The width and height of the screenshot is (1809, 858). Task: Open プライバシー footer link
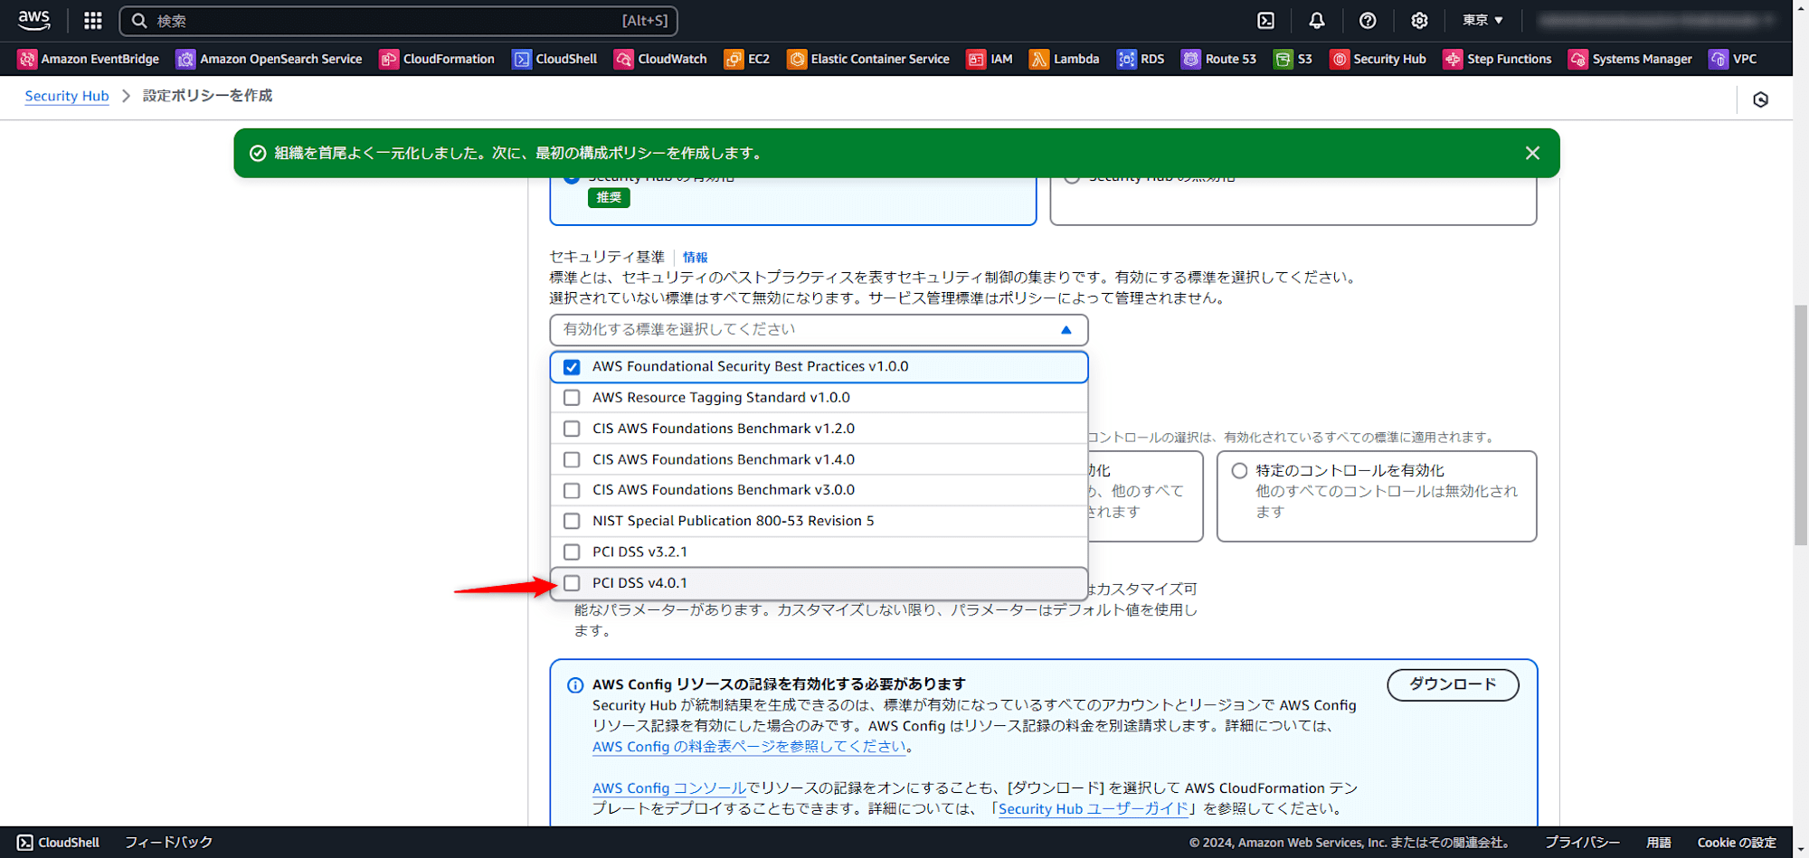[x=1582, y=843]
